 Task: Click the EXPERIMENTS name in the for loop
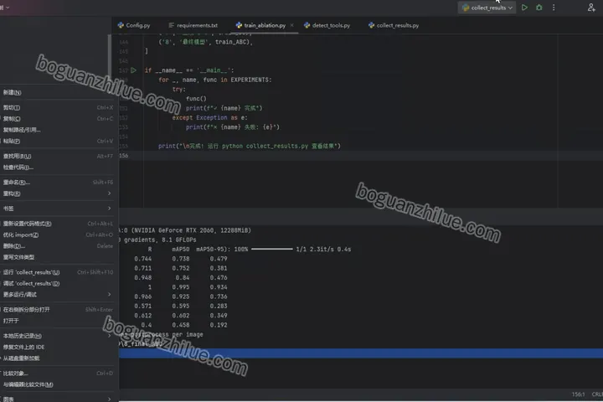coord(250,80)
